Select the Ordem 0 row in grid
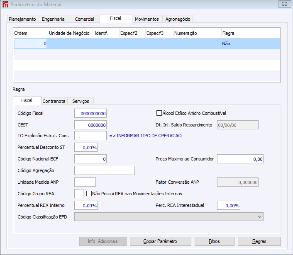 146,44
